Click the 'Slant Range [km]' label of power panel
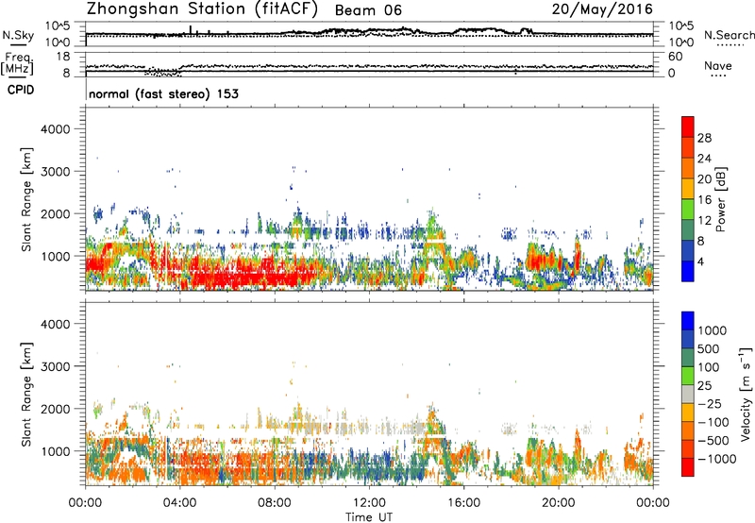Viewport: 755px width, 523px height. click(x=26, y=200)
